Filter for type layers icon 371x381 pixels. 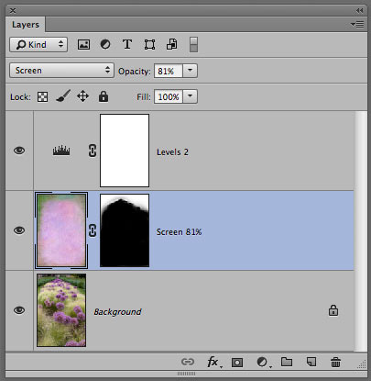(x=127, y=45)
